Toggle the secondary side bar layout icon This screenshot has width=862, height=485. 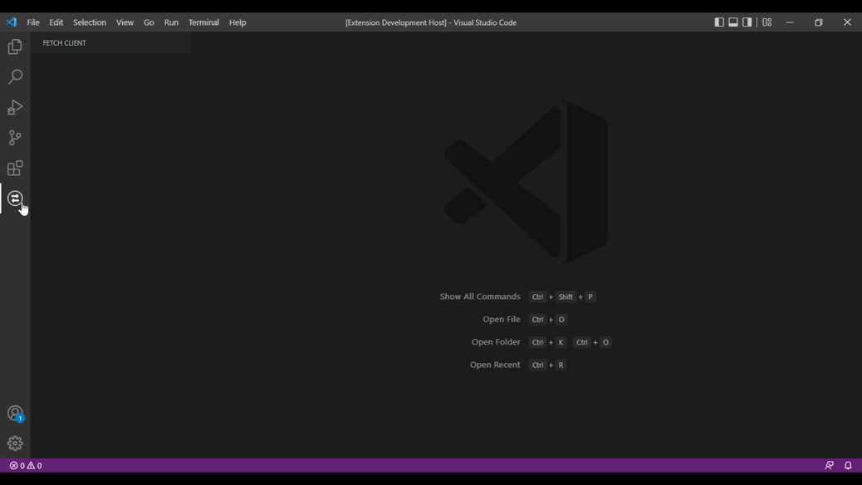(x=747, y=22)
